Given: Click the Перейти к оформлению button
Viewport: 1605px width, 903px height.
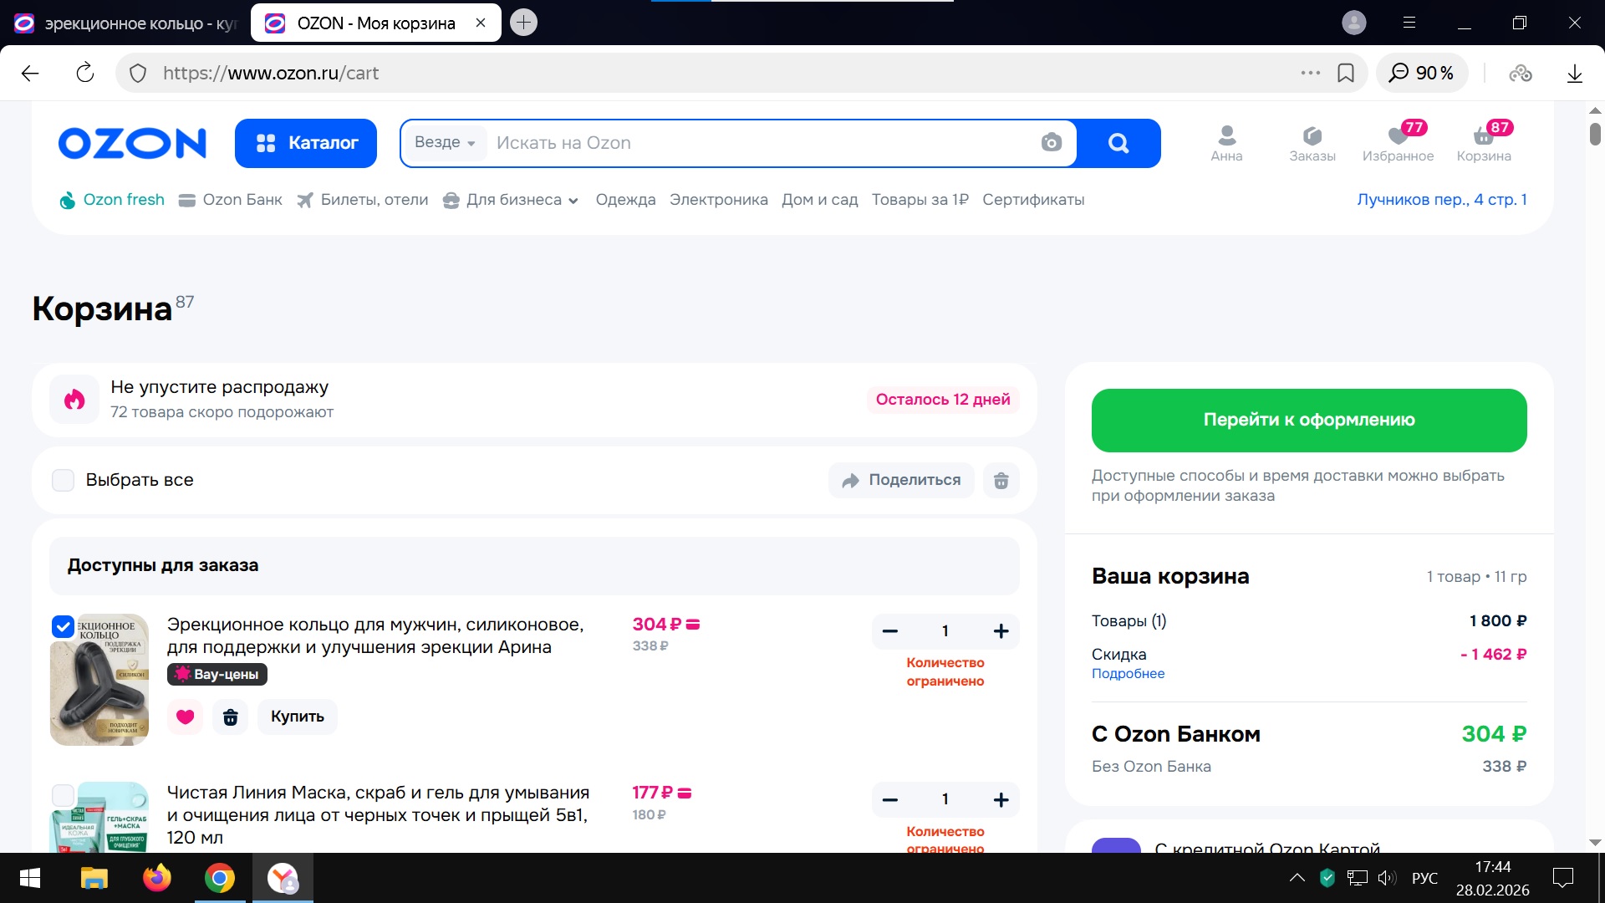Looking at the screenshot, I should click(x=1308, y=421).
